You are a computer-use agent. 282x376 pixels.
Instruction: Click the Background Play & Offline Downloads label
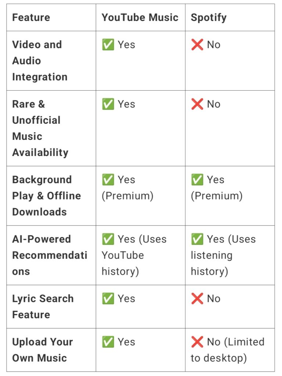[47, 196]
